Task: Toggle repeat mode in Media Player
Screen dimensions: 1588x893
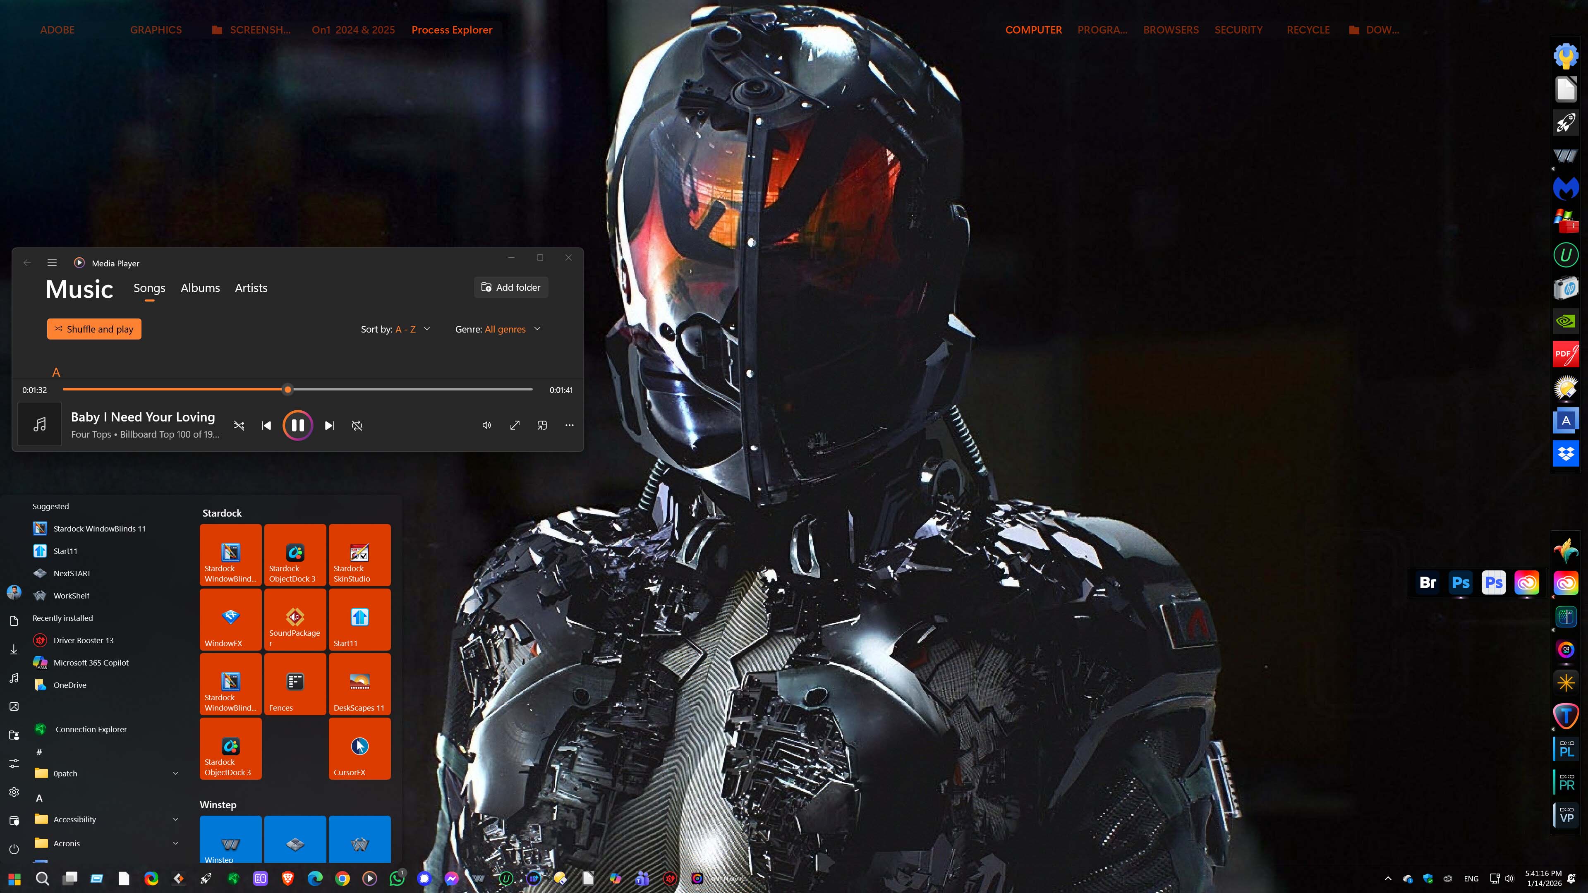Action: [357, 425]
